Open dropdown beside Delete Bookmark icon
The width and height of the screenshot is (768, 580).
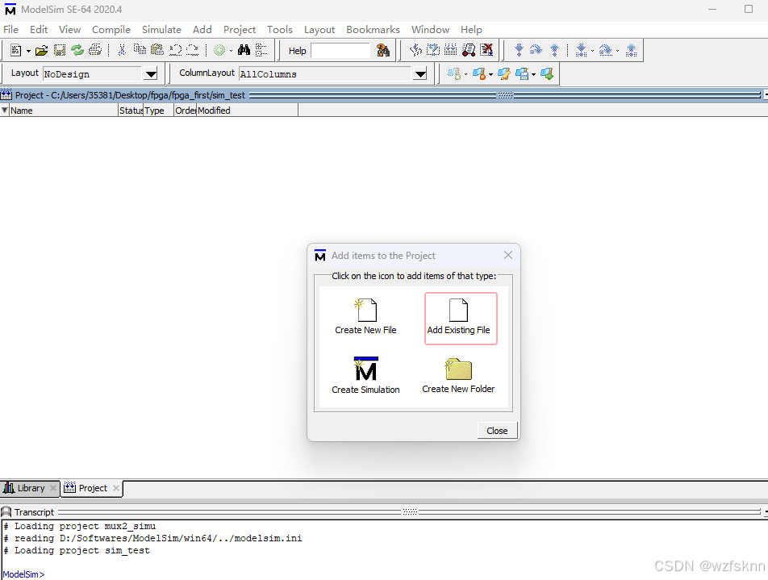pyautogui.click(x=490, y=74)
